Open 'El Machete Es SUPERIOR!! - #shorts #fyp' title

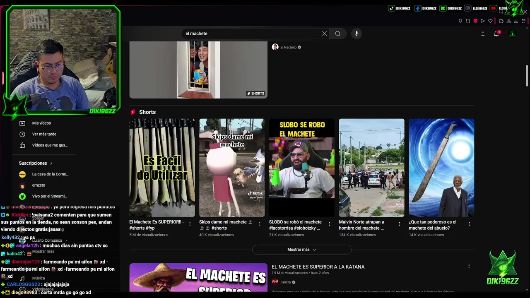157,225
